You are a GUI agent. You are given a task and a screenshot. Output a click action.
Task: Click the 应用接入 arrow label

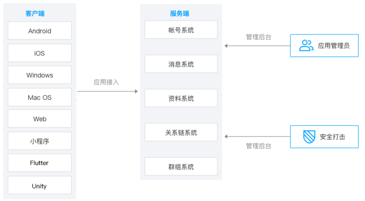pos(106,82)
